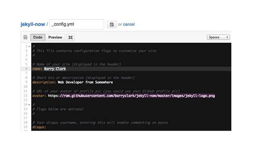Toggle the fullscreen zen mode icon
This screenshot has width=255, height=150.
[x=70, y=37]
